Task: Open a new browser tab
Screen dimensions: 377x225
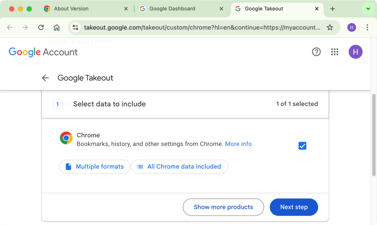Action: (332, 8)
